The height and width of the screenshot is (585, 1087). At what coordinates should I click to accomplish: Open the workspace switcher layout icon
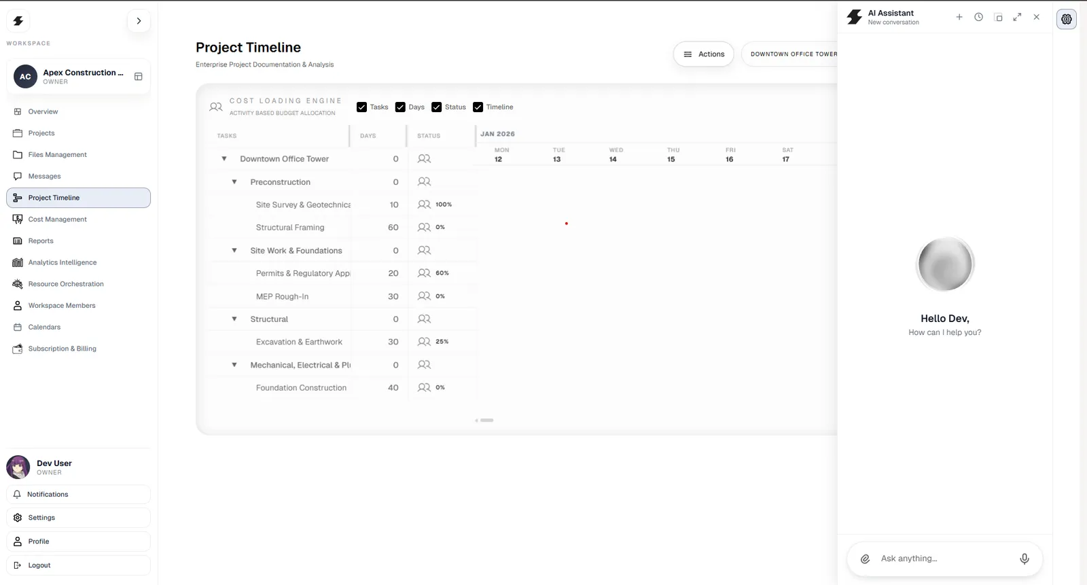139,77
